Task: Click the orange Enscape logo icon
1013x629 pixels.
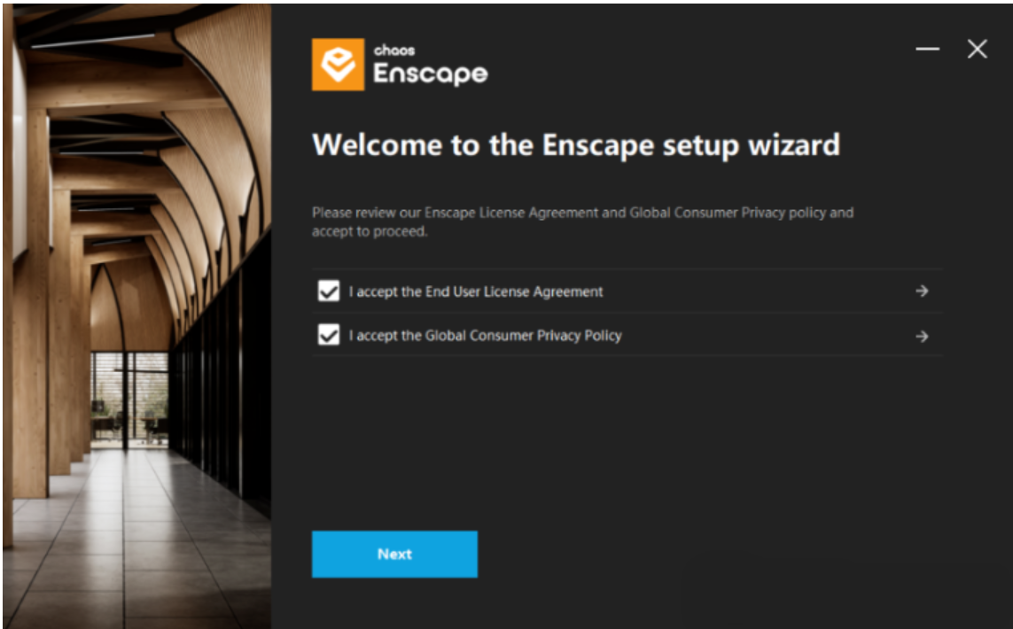Action: (338, 65)
